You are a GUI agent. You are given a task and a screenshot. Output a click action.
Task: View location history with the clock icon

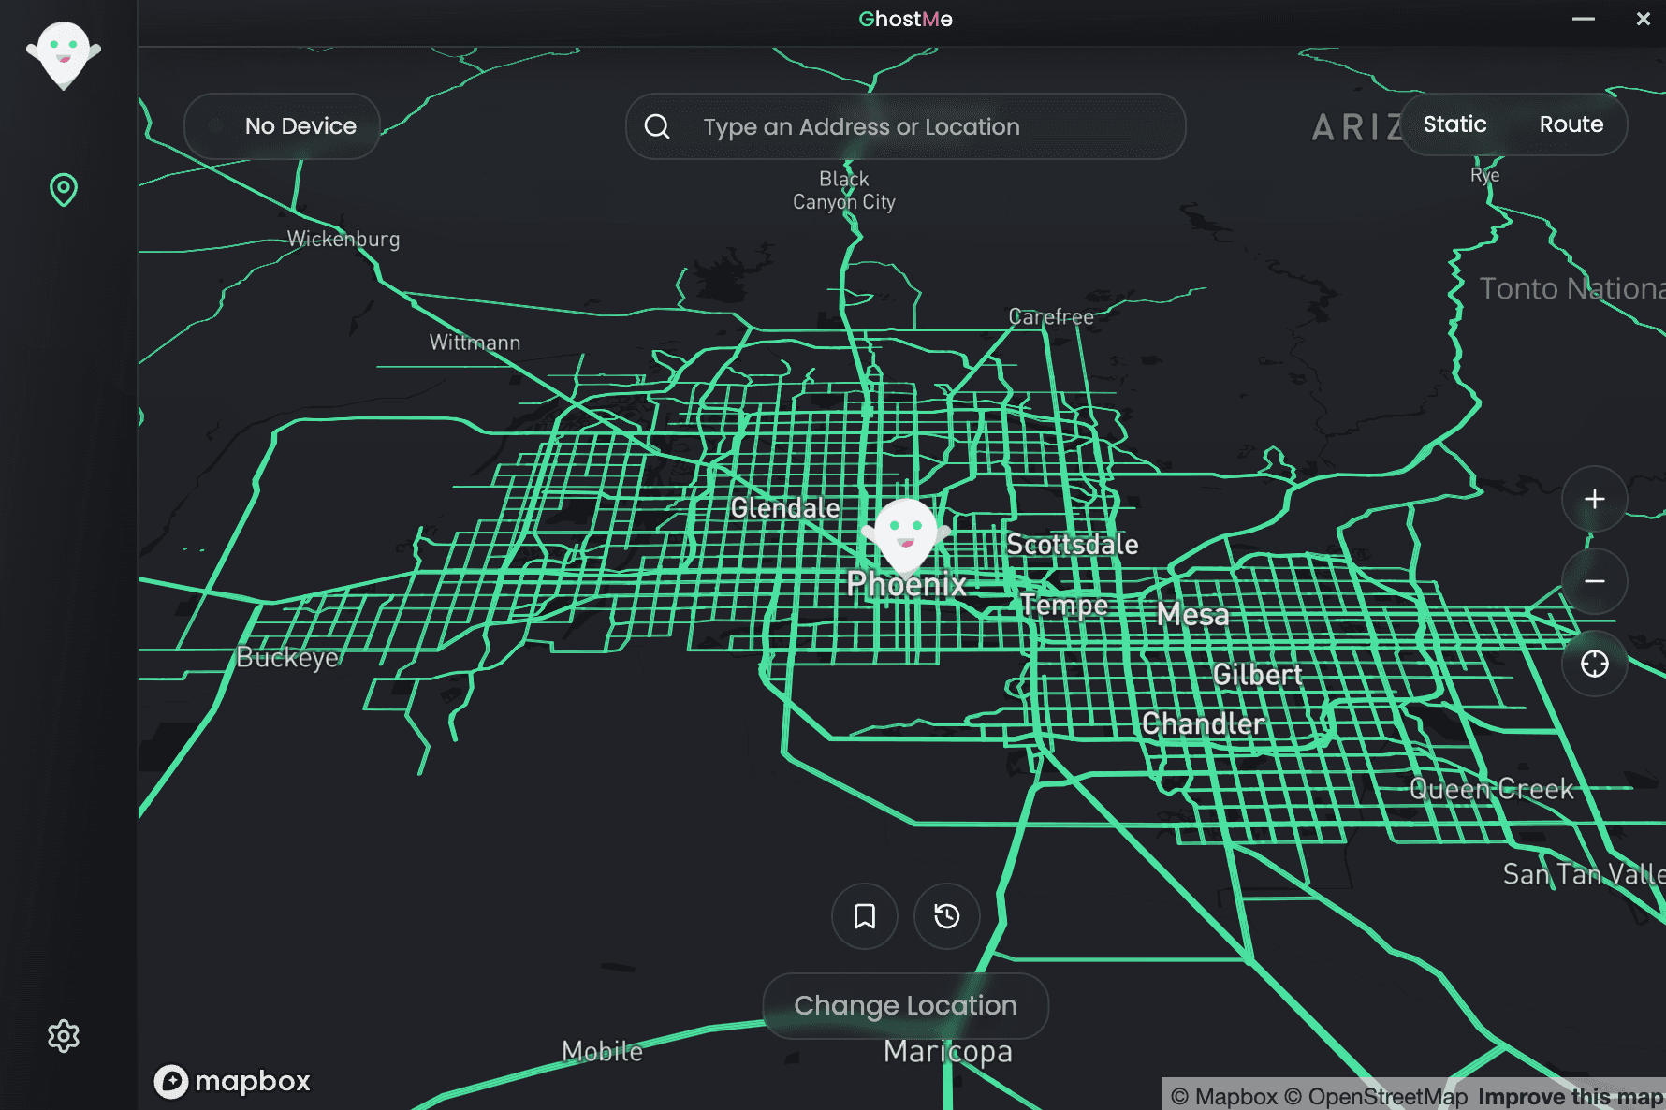(x=946, y=917)
